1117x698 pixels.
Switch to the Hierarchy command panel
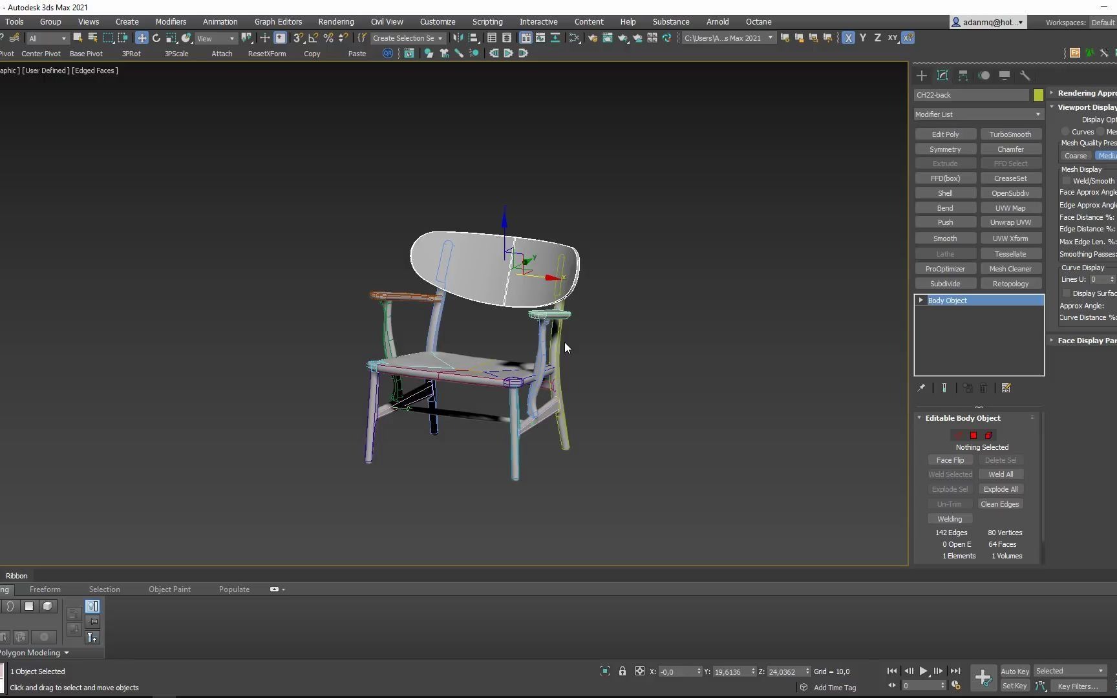963,76
